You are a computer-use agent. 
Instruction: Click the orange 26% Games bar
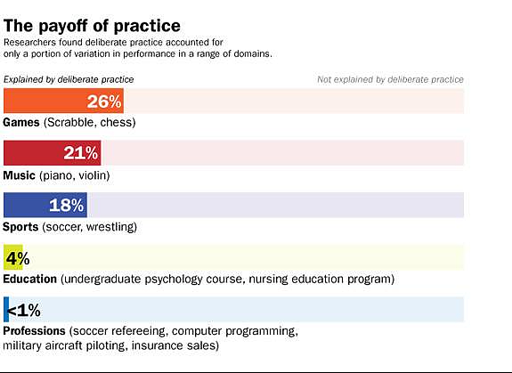(63, 101)
